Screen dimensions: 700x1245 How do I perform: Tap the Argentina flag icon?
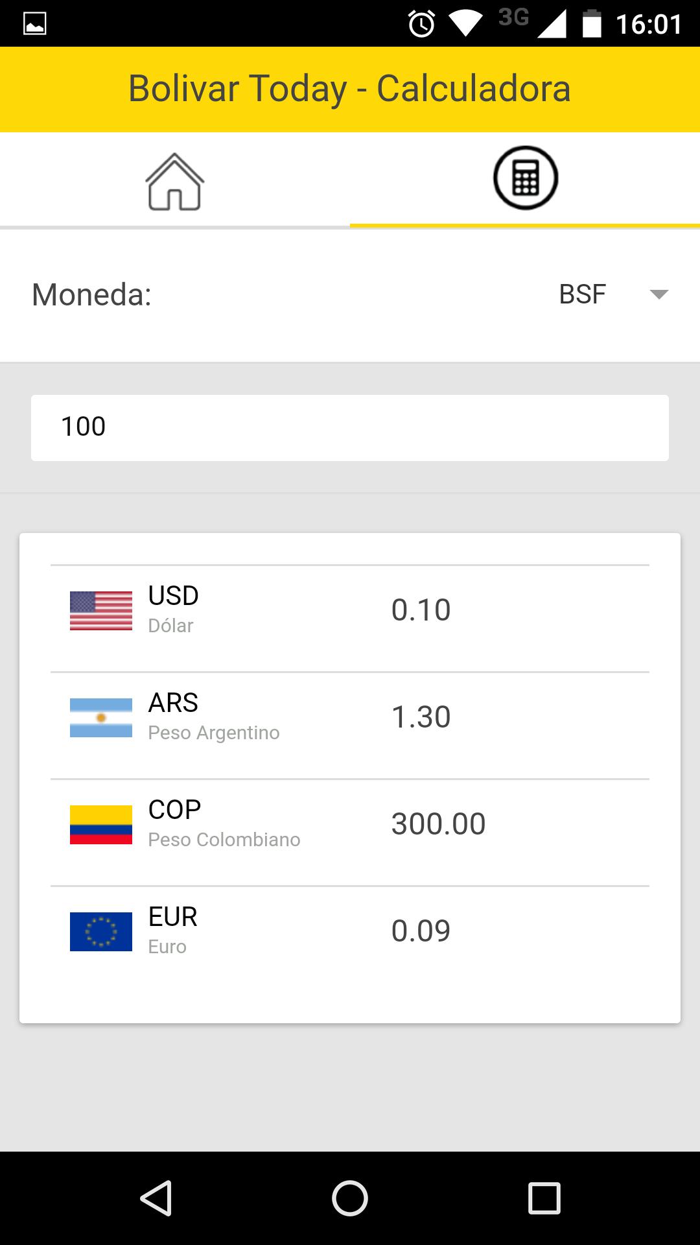(x=101, y=718)
